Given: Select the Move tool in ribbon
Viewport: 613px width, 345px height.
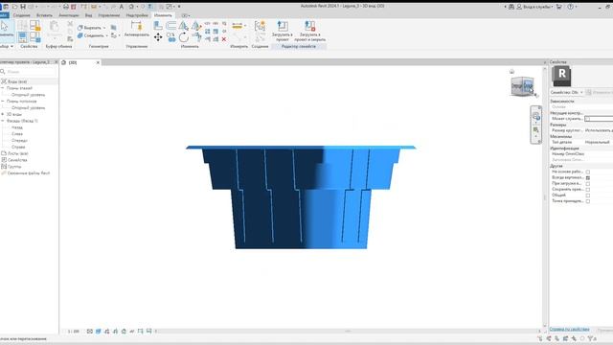Looking at the screenshot, I should coord(158,37).
